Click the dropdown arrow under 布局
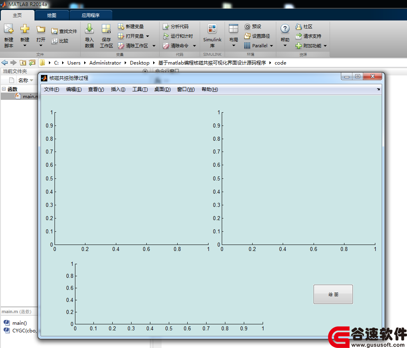This screenshot has height=348, width=407. coord(234,46)
